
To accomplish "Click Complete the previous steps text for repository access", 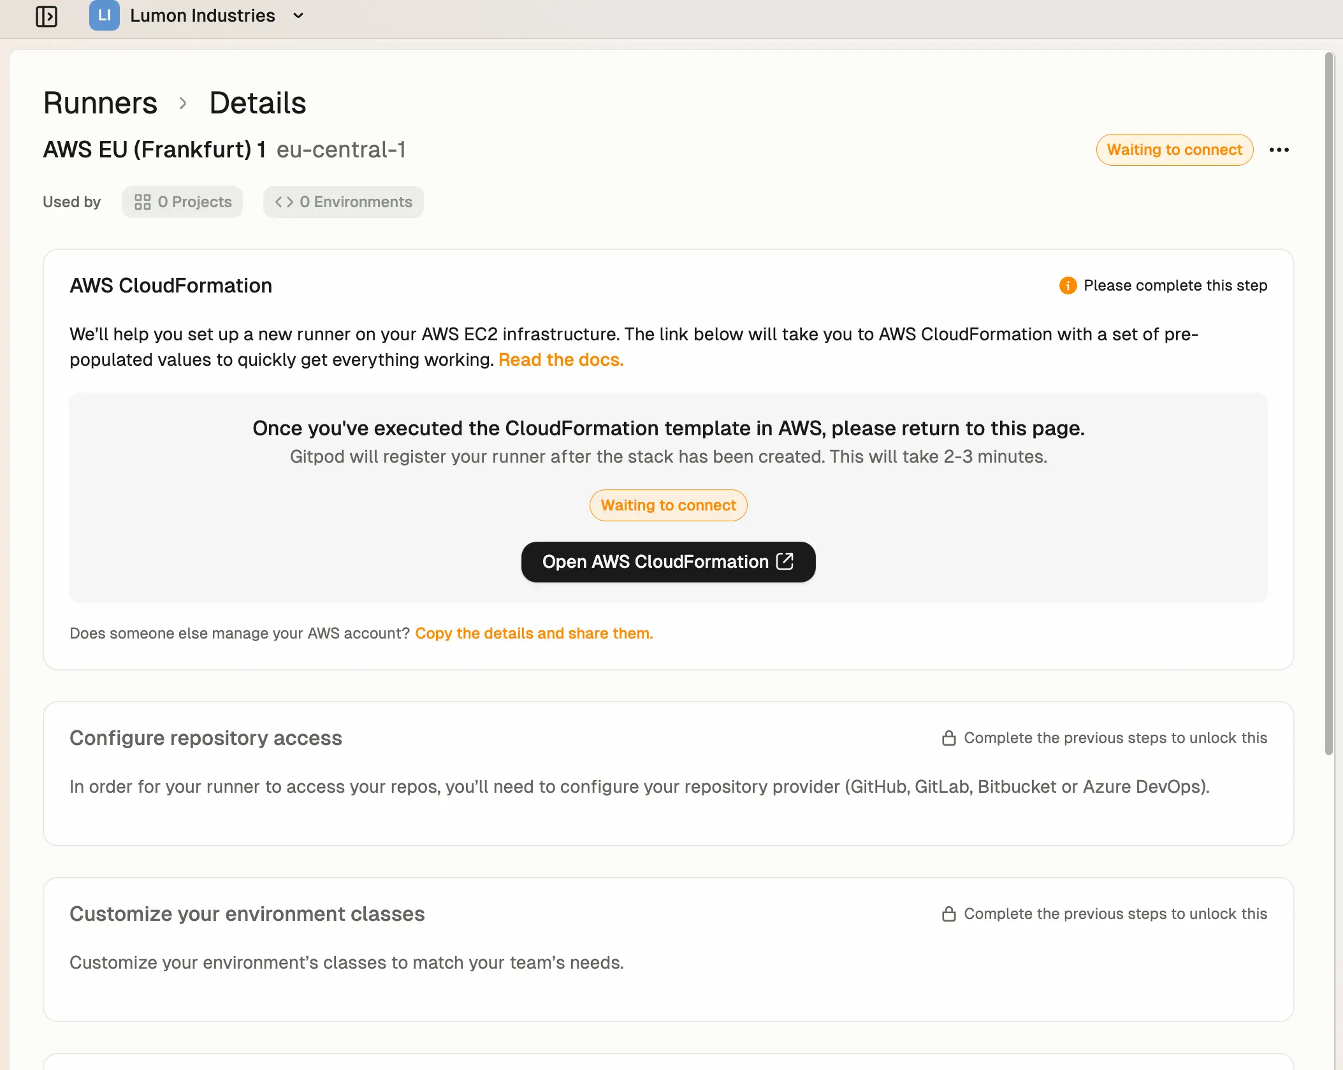I will coord(1115,738).
